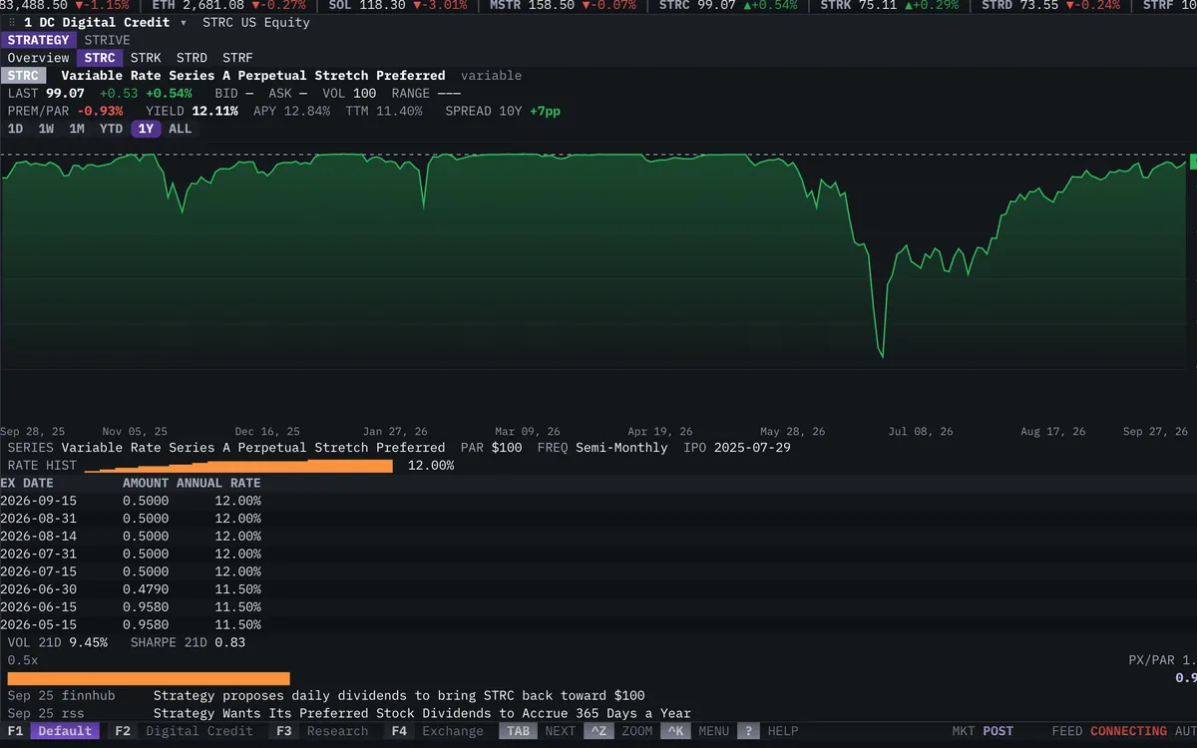Set chart range to 1D
Screen dimensions: 1197x748
[15, 129]
